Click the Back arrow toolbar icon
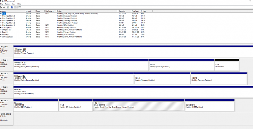The image size is (253, 129). (1, 7)
